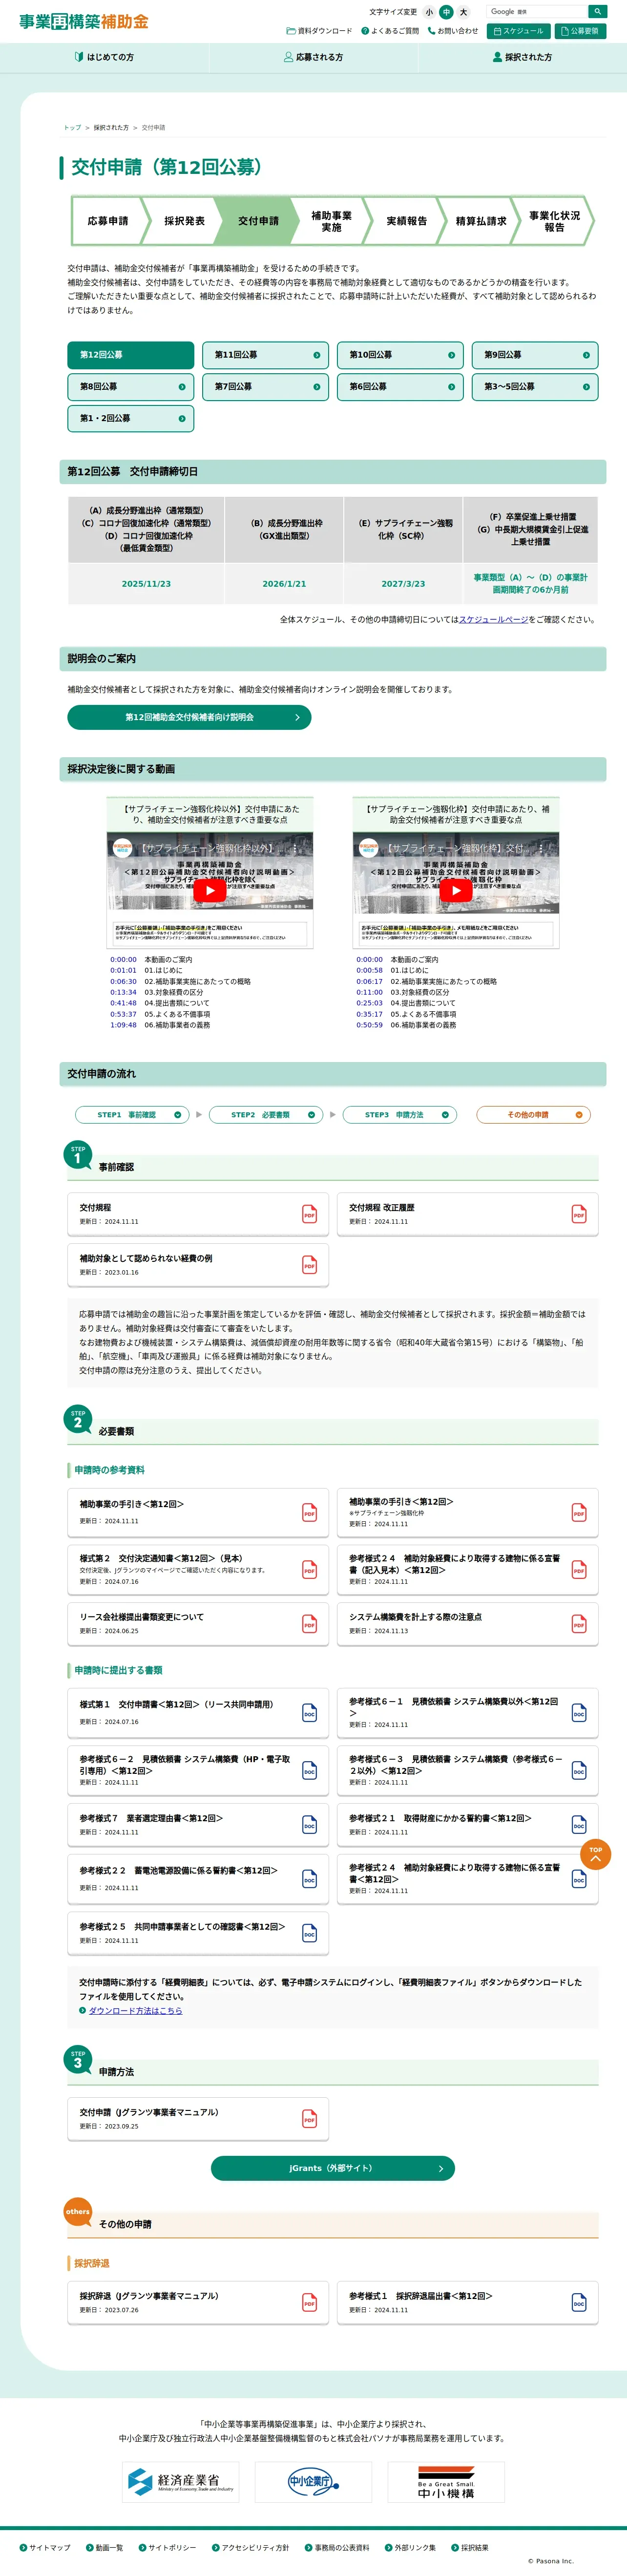Click the 中小機構 logo

pos(446,2481)
